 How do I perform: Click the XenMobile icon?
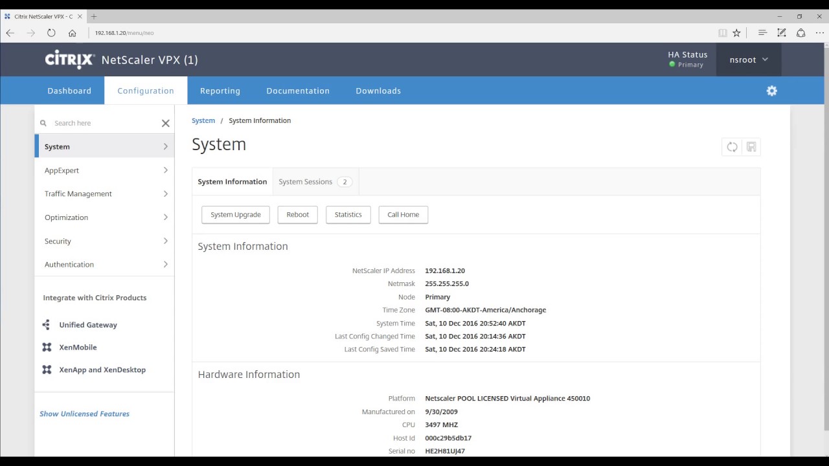[x=47, y=348]
